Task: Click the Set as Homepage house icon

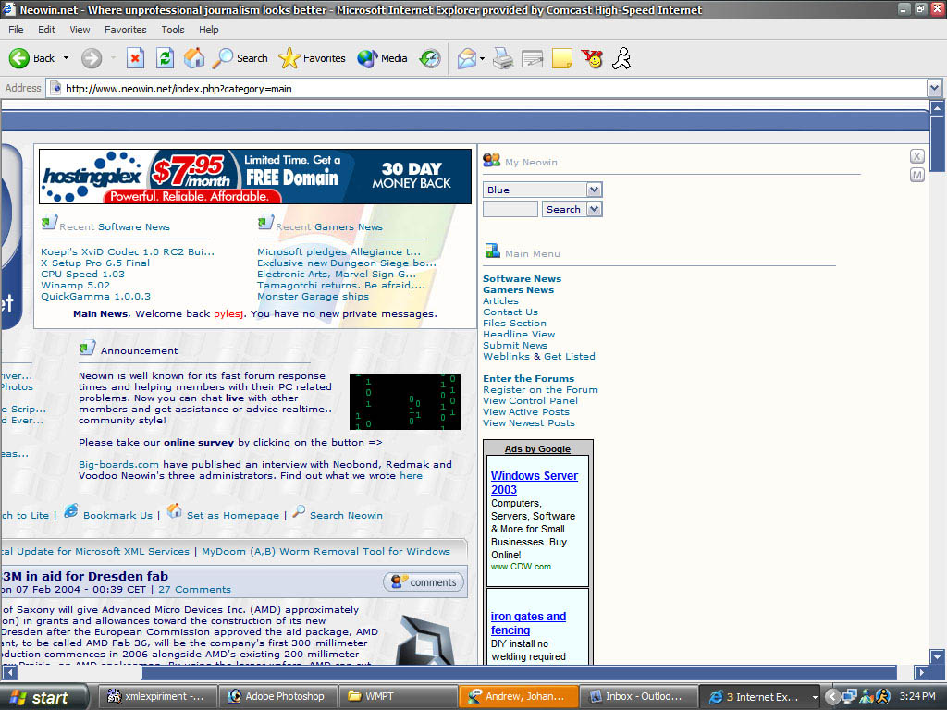Action: [x=174, y=510]
